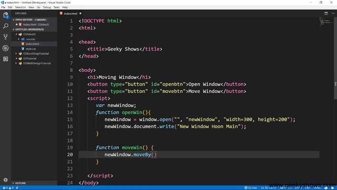Open the Debug menu
The width and height of the screenshot is (337, 190).
click(47, 7)
